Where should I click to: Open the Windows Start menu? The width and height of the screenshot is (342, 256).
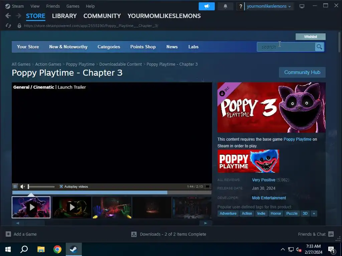pyautogui.click(x=8, y=249)
